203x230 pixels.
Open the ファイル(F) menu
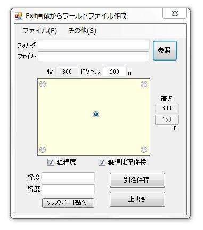[39, 31]
